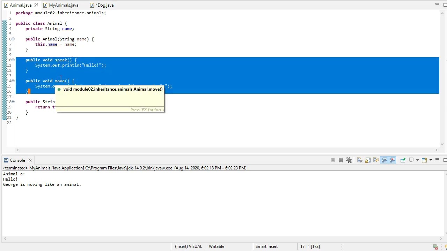Toggle show console when standard error changes

392,160
